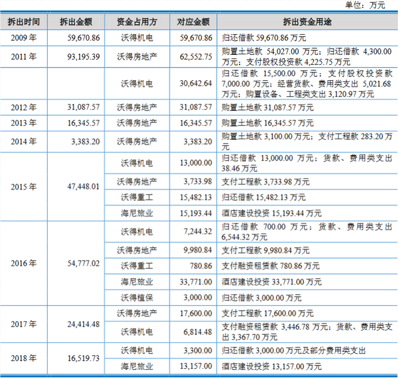
Task: Click the unit label 单位：万元
Action: [x=365, y=5]
